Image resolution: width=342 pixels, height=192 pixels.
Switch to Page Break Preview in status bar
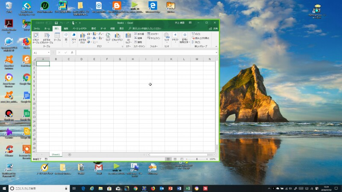coord(181,159)
